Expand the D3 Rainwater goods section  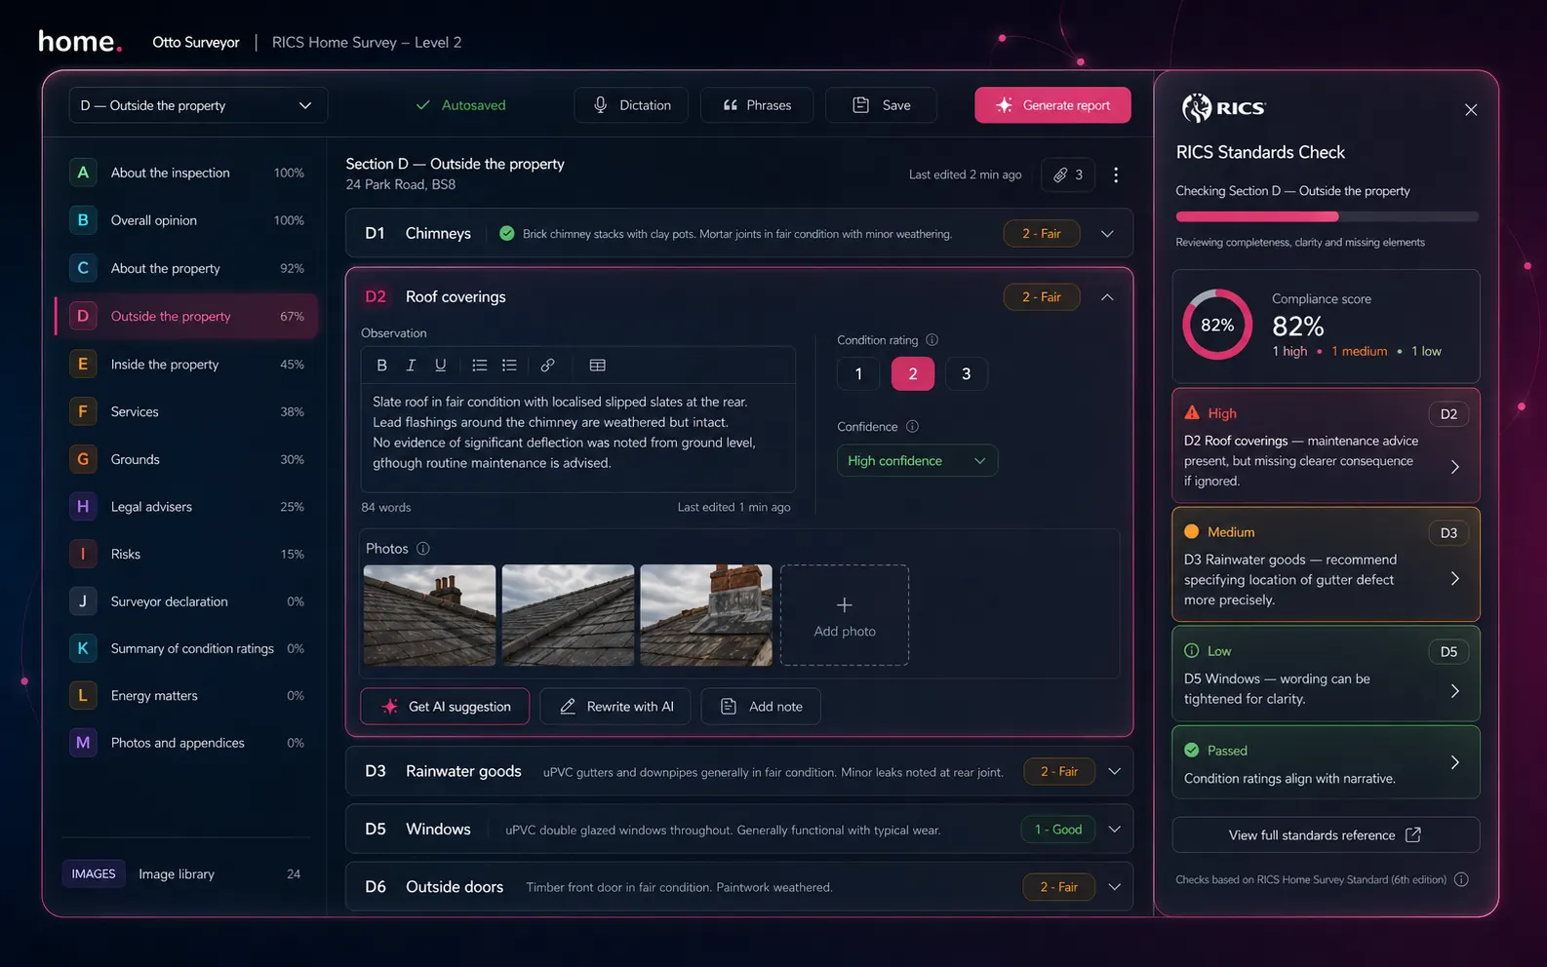1114,772
